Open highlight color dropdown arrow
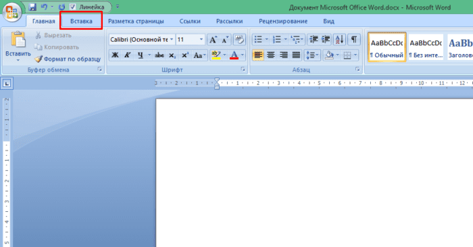Screen dimensions: 473x247 (x=224, y=55)
